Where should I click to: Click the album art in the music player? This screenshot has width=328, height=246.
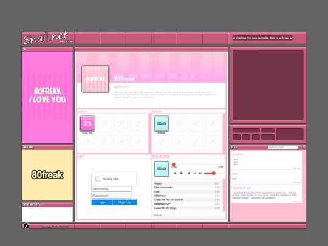pos(162,169)
